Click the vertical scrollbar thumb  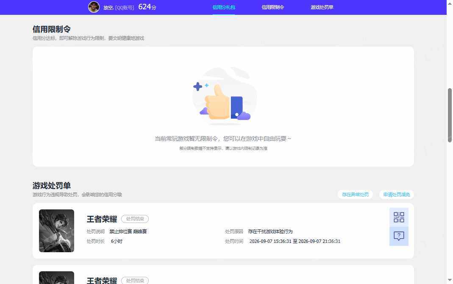pos(450,115)
